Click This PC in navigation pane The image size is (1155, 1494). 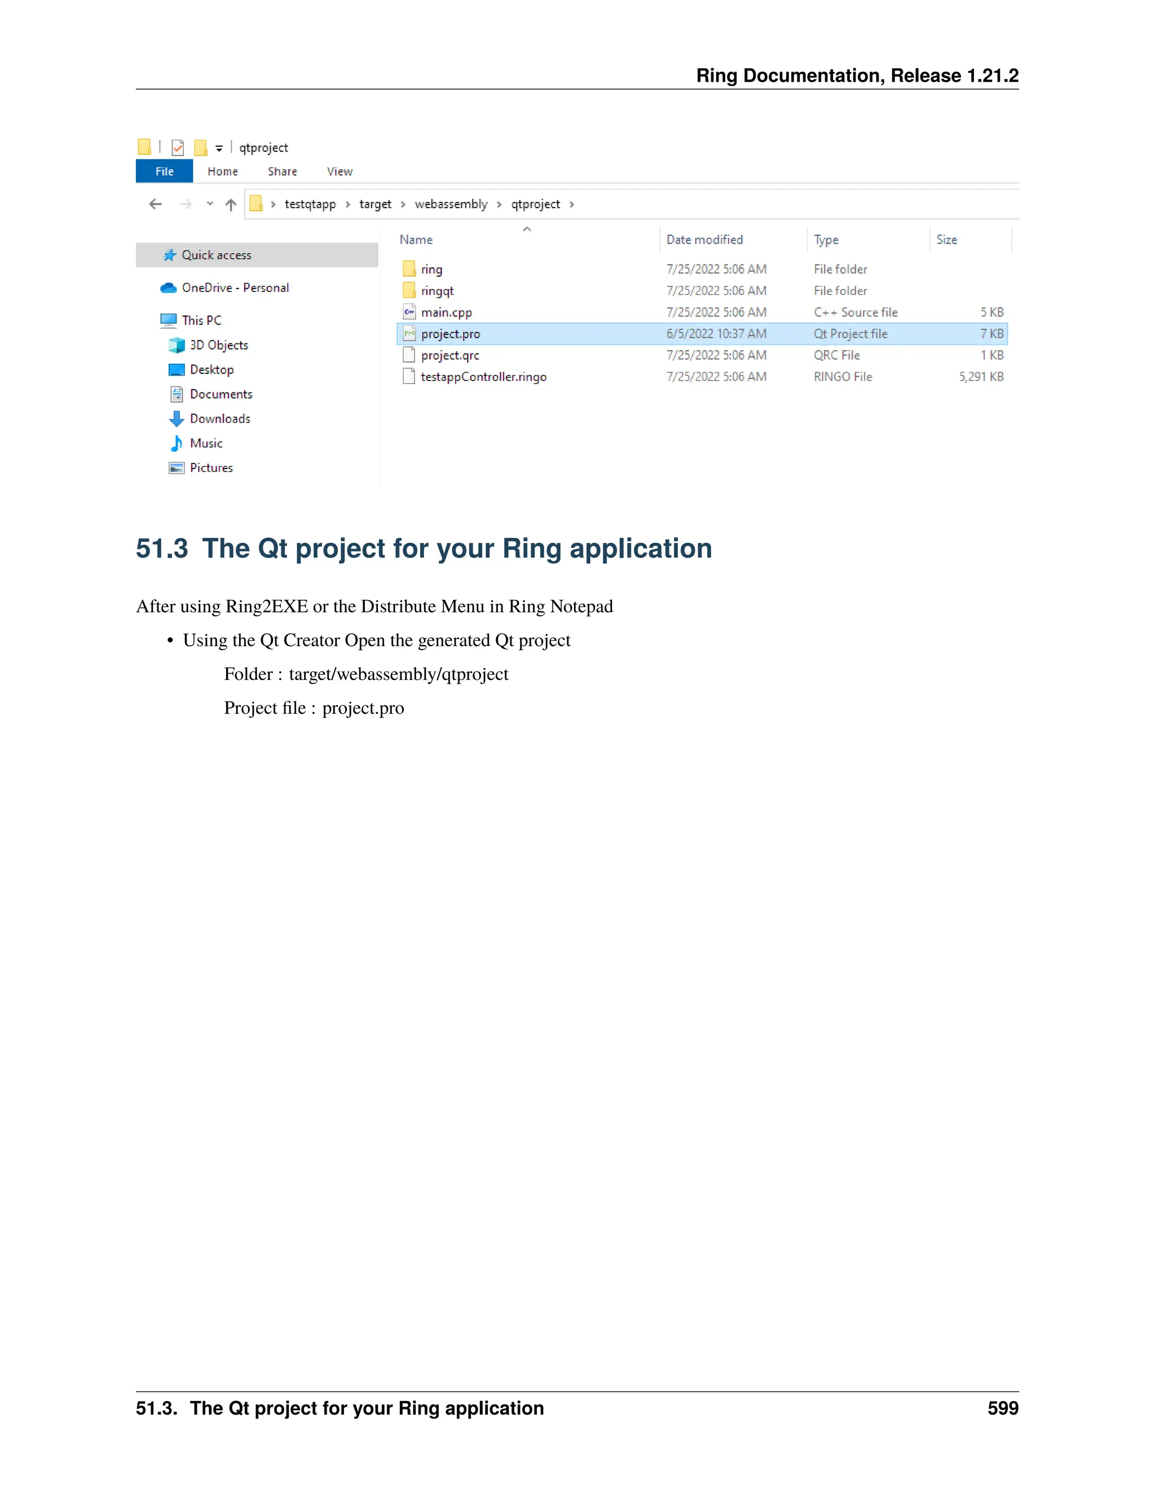pyautogui.click(x=201, y=320)
